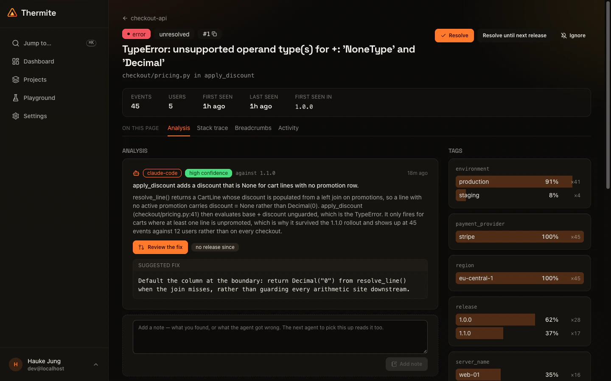611x381 pixels.
Task: Click the back arrow next to checkout-api
Action: pos(125,18)
